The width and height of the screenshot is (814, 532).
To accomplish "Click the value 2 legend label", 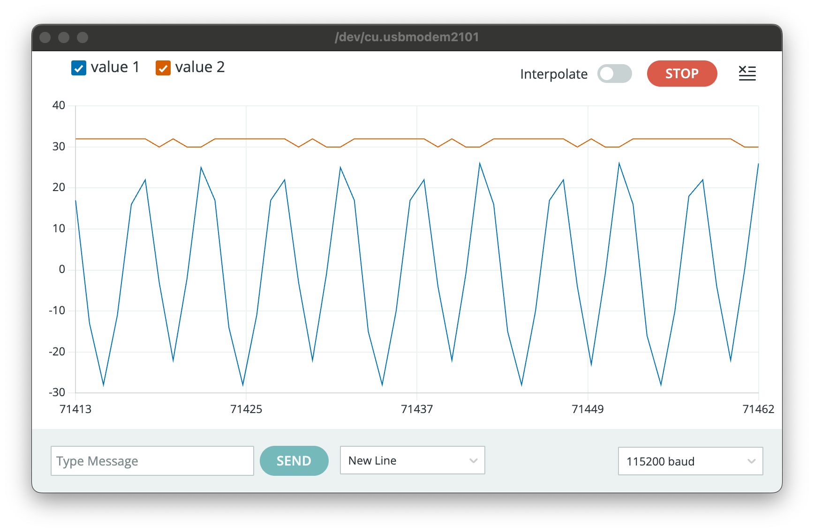I will point(200,67).
